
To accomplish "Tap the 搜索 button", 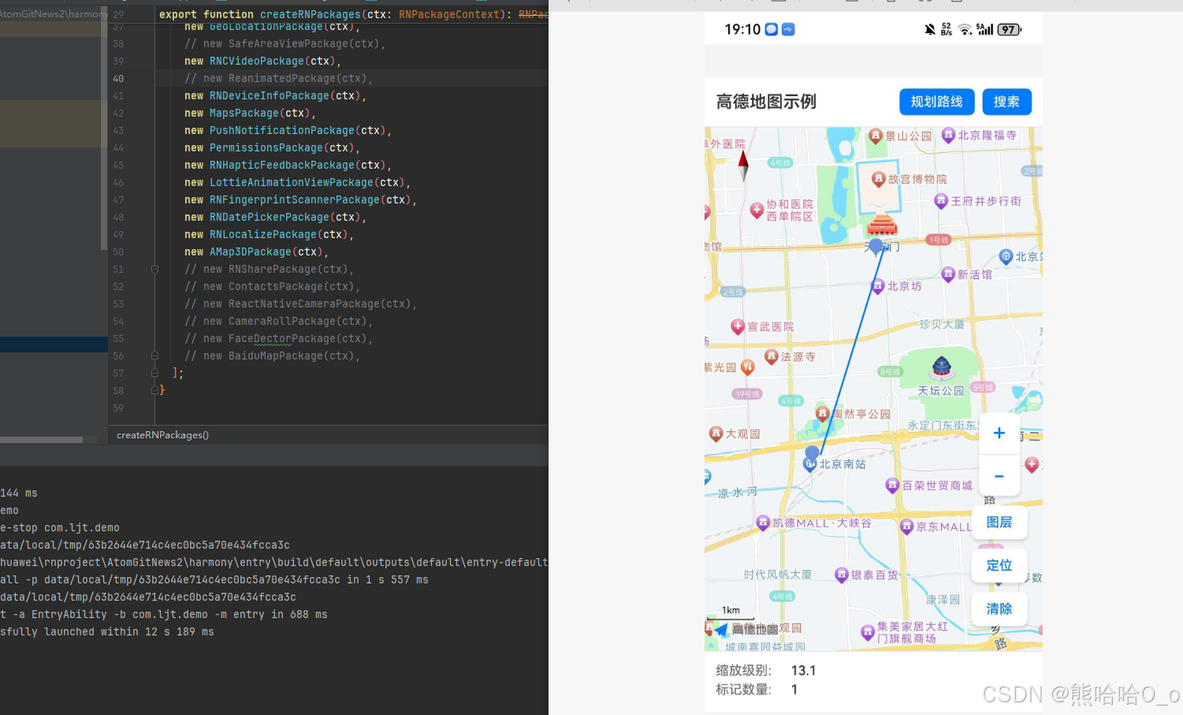I will coord(1006,102).
